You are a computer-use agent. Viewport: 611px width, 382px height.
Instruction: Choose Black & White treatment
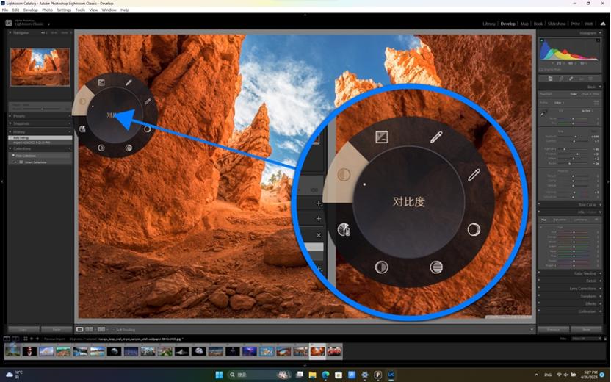pos(590,94)
